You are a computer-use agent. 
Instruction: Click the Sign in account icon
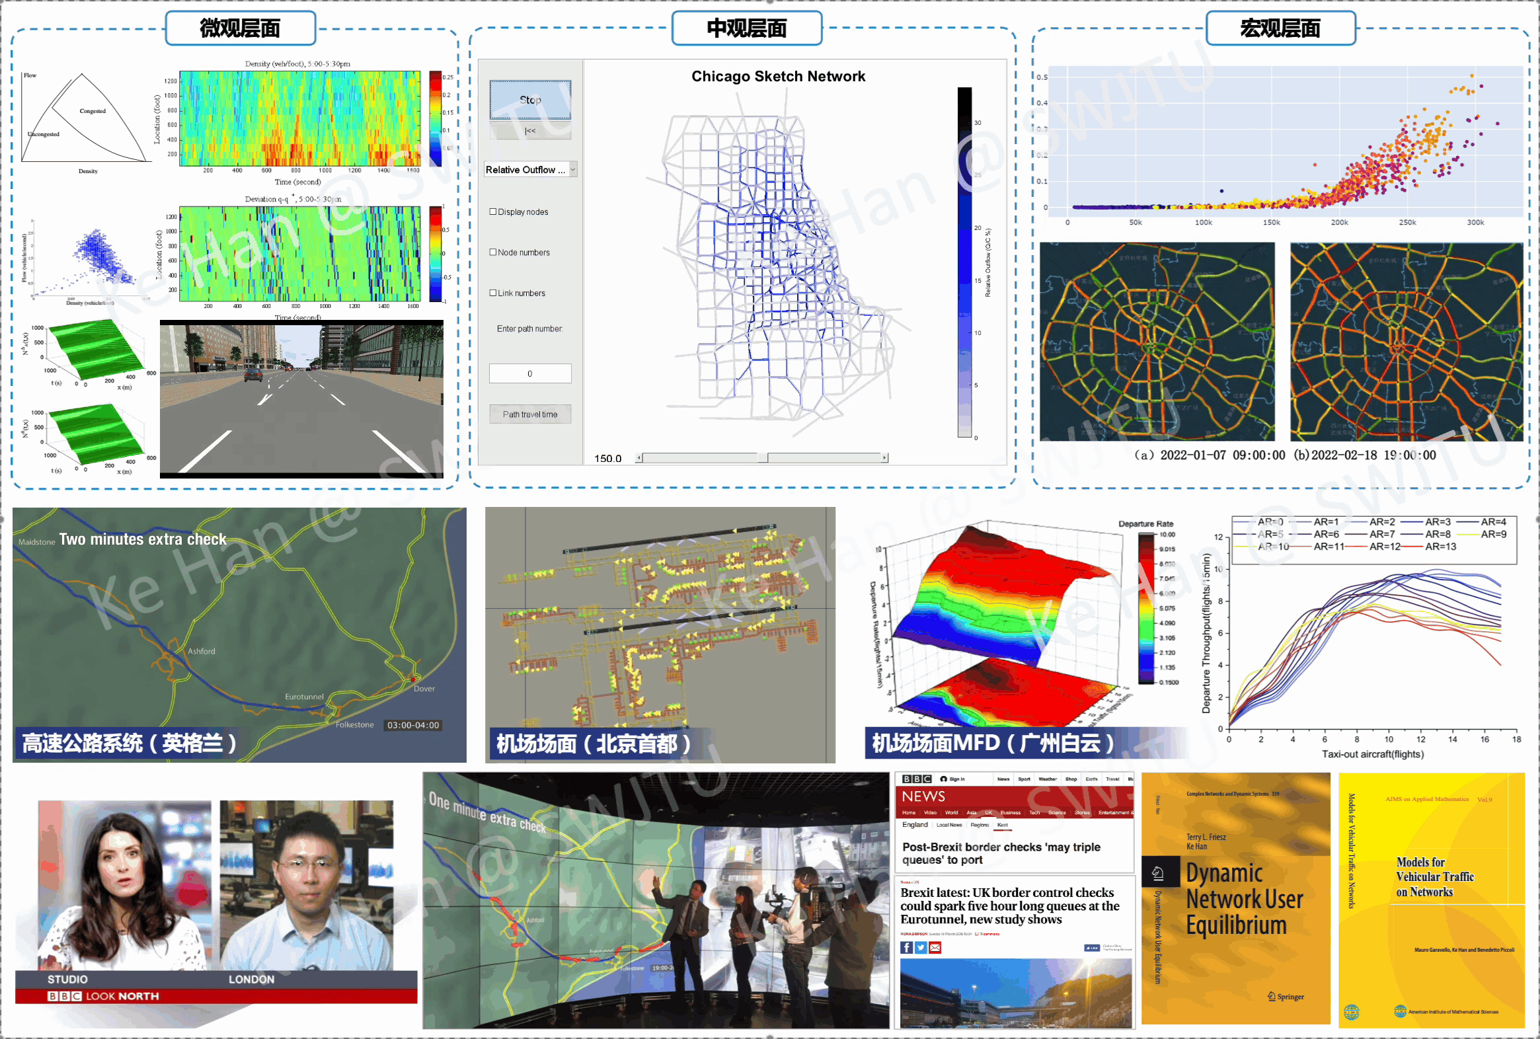coord(944,779)
